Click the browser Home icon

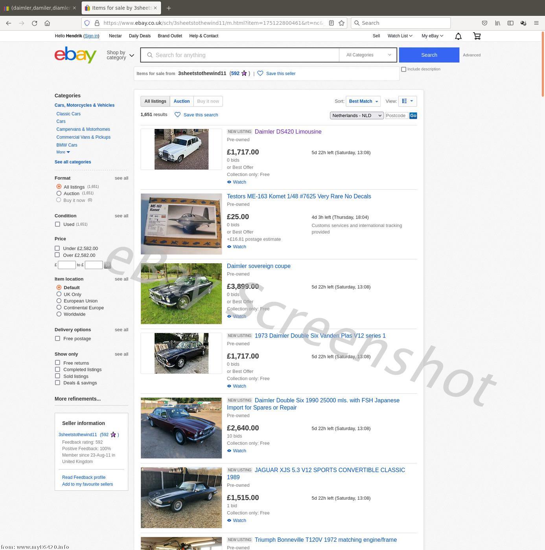click(47, 23)
